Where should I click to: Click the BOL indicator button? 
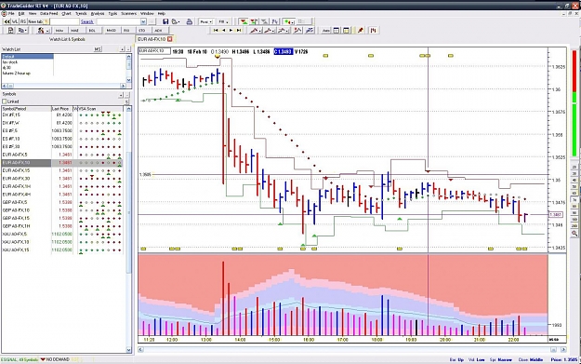pos(92,31)
